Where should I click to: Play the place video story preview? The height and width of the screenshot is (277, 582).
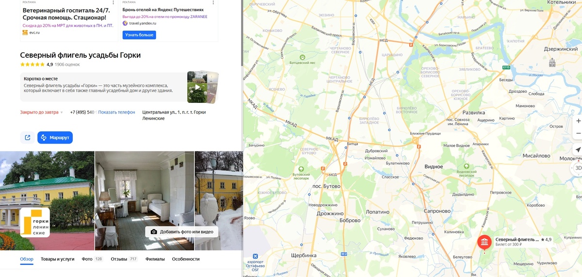(197, 87)
